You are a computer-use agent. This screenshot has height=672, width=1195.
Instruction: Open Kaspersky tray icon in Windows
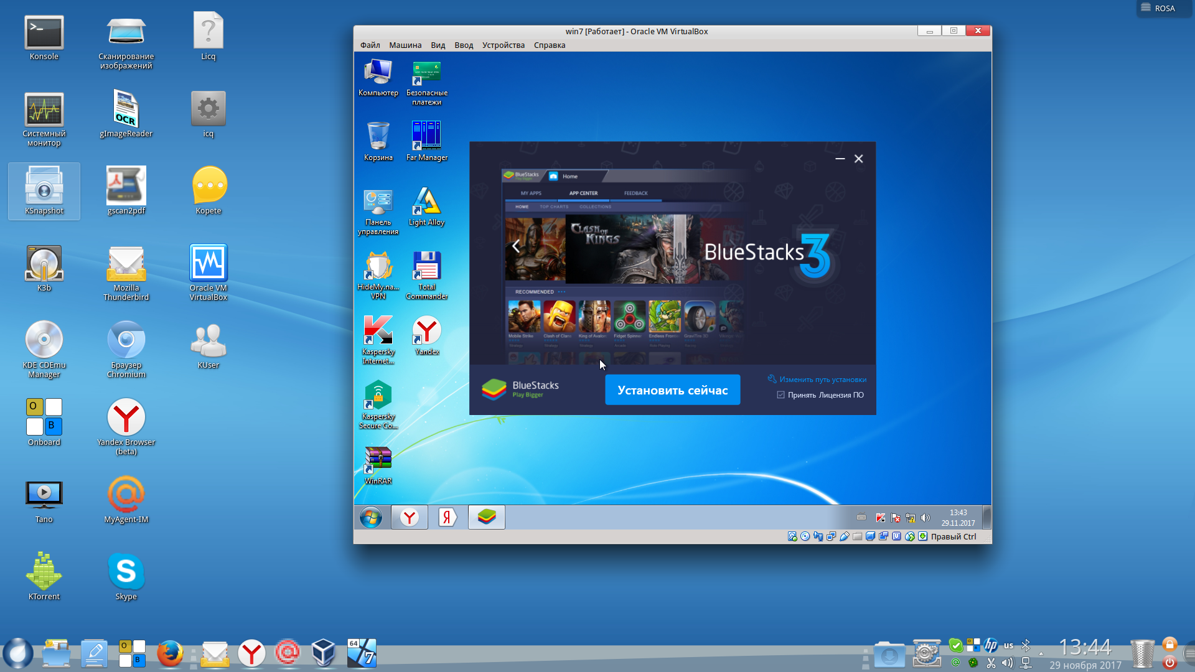(x=880, y=518)
